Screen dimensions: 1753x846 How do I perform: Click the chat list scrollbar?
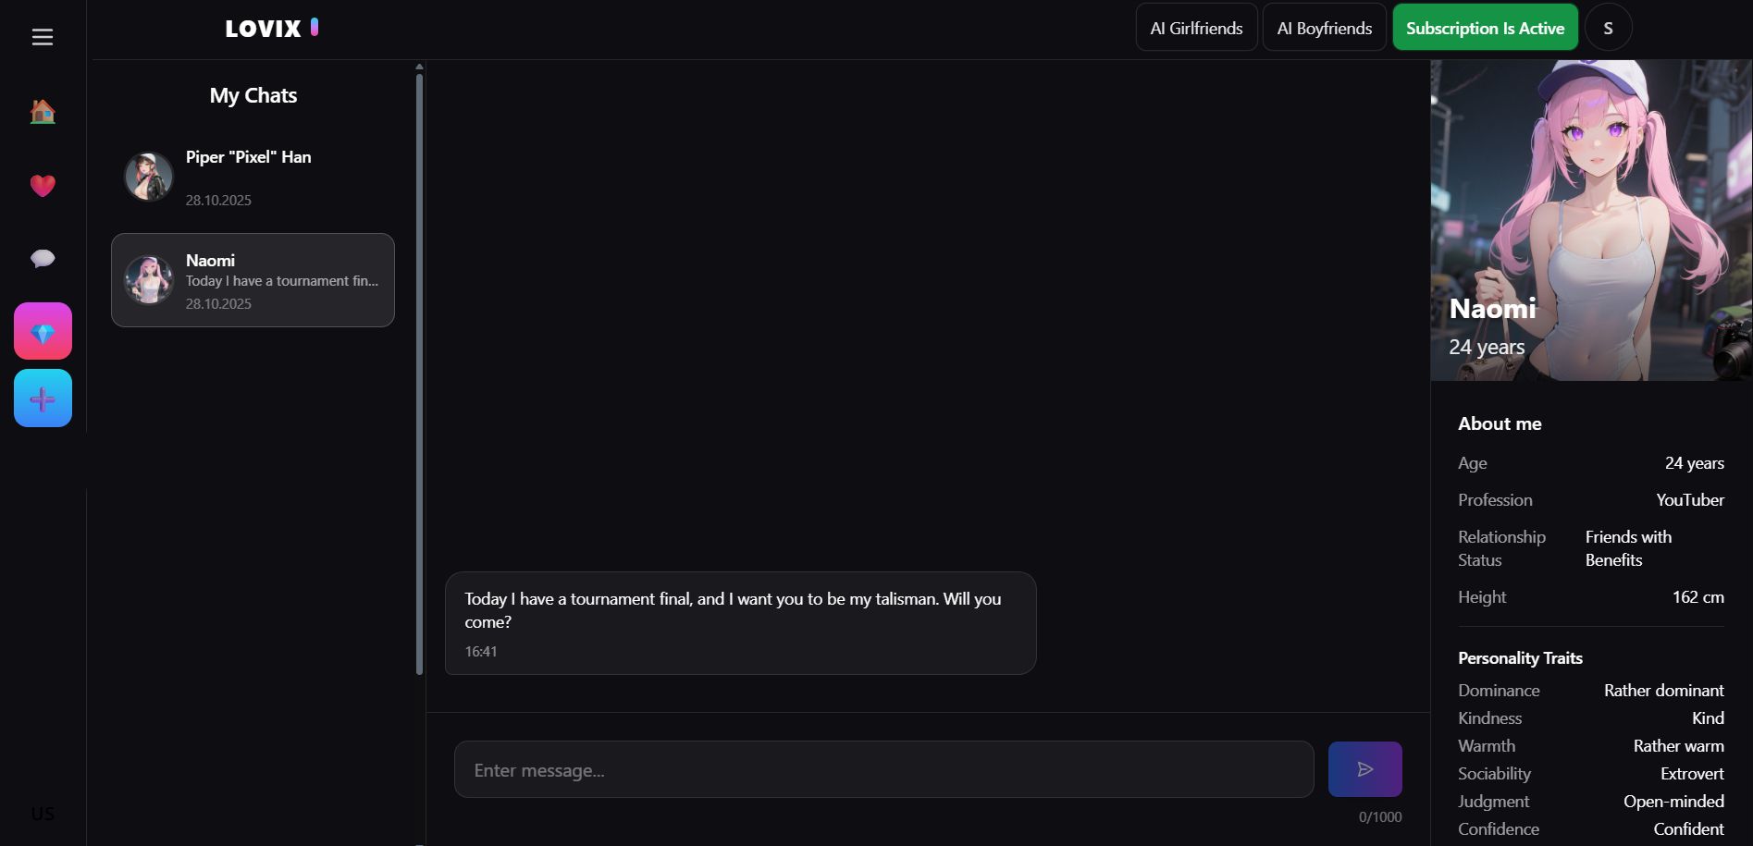coord(419,370)
